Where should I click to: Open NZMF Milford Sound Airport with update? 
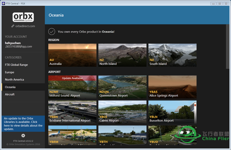point(72,87)
